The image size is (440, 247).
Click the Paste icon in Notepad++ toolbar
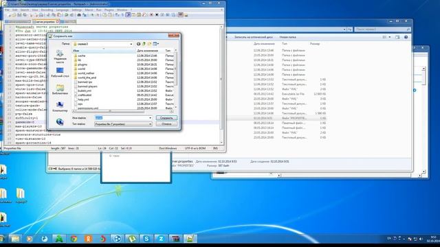(x=58, y=15)
